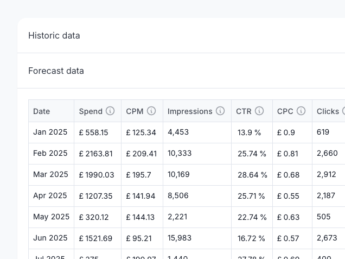
Task: Expand the Historic data section
Action: click(x=54, y=35)
